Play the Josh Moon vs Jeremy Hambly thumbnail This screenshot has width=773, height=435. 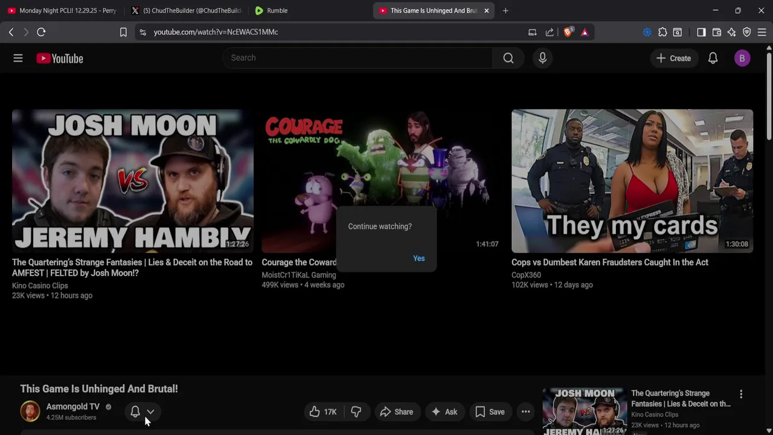point(133,181)
